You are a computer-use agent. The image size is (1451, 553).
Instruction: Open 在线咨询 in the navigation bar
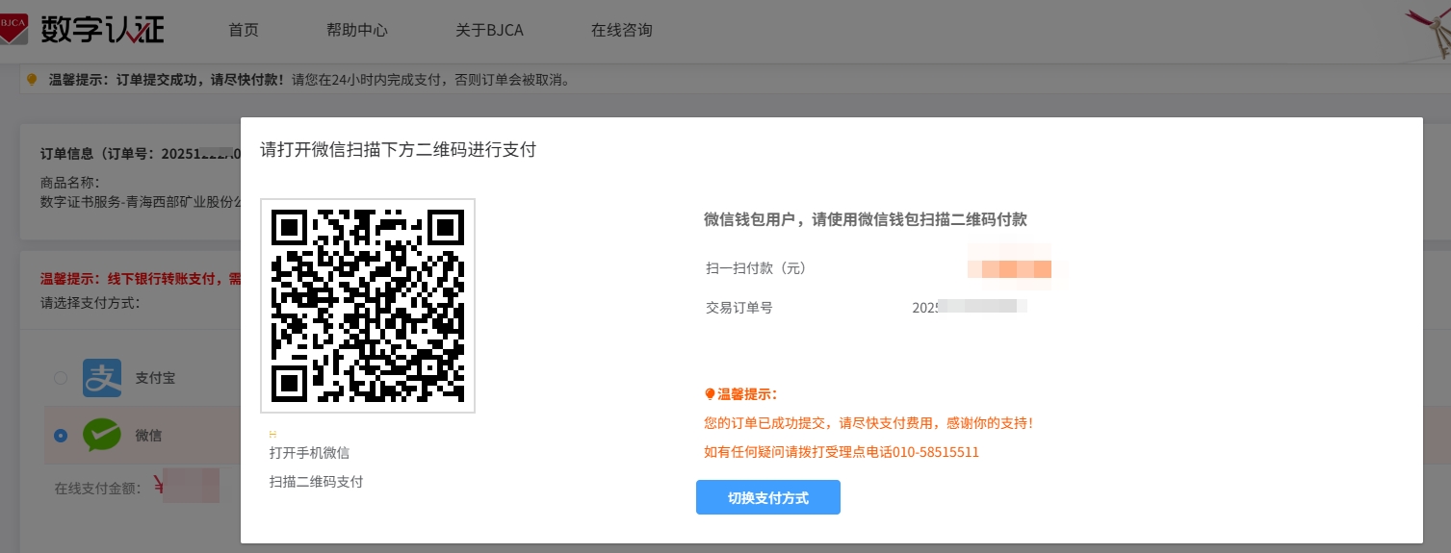621,30
